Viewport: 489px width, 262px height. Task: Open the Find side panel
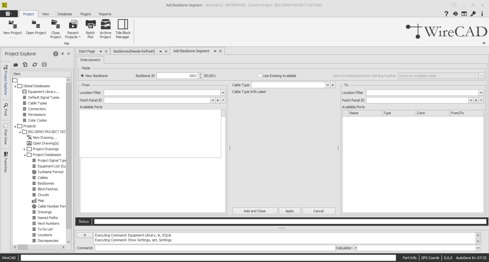coord(6,109)
